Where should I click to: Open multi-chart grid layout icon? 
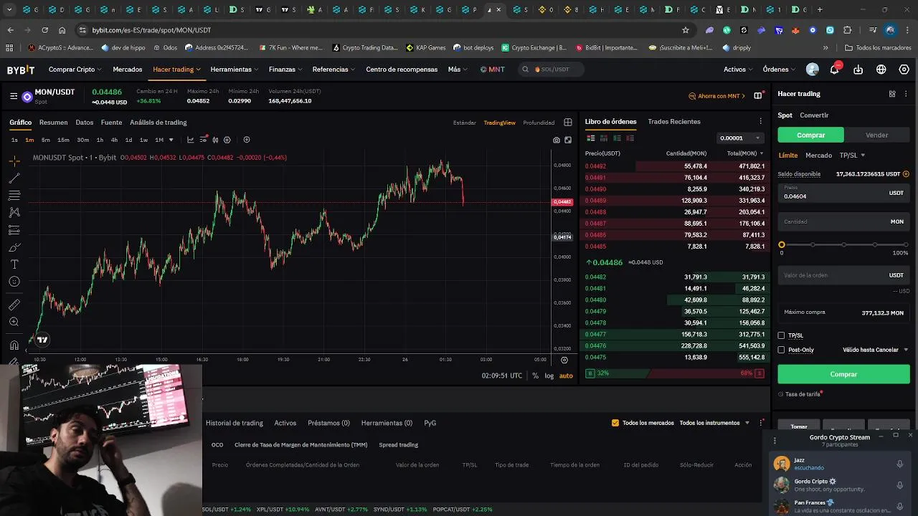[x=568, y=123]
